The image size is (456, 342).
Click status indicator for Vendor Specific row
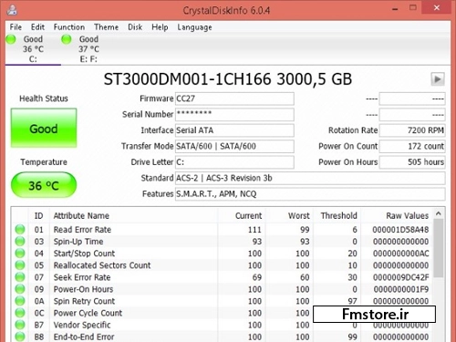point(20,325)
